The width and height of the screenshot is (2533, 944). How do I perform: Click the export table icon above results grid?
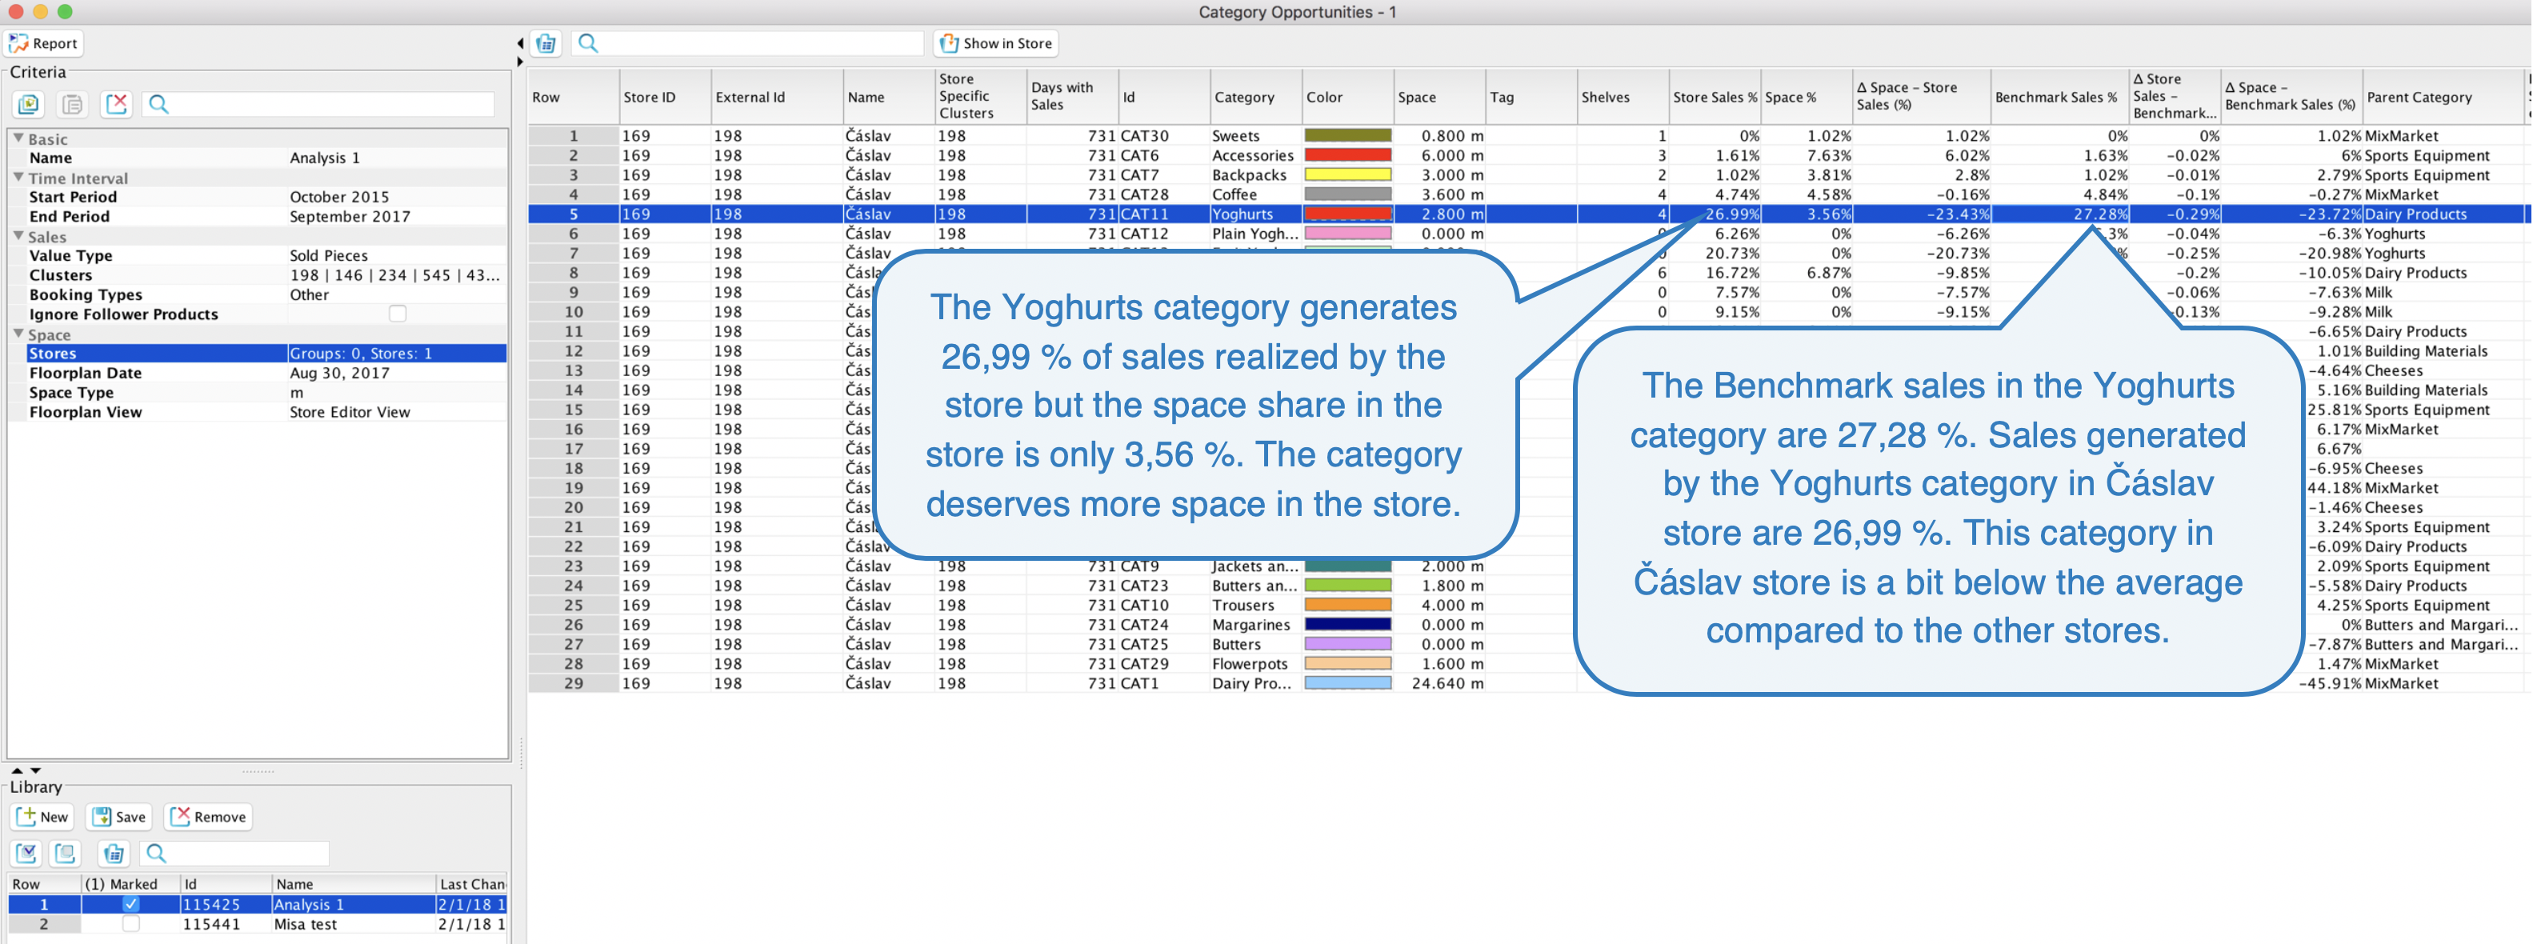pyautogui.click(x=546, y=43)
